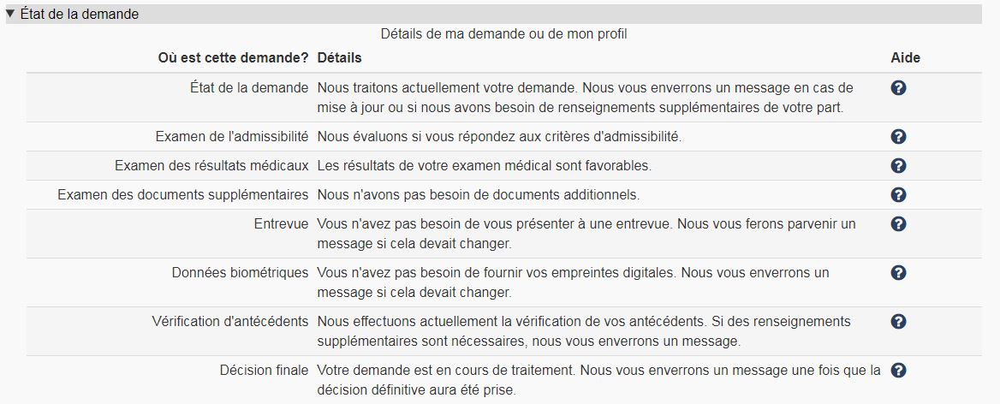This screenshot has height=404, width=1000.
Task: Click the "Où est cette demande?" column header
Action: pos(233,58)
